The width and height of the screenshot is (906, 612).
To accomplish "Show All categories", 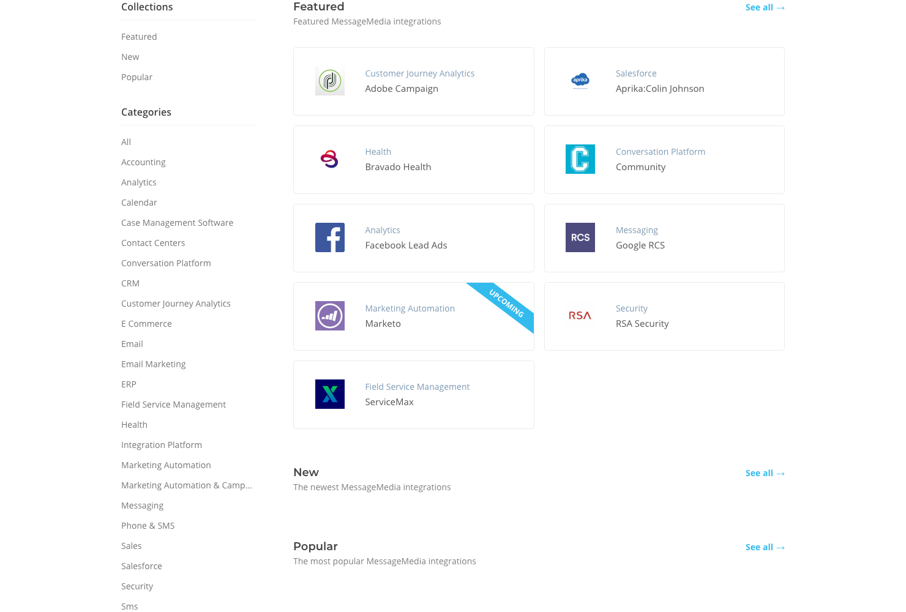I will (126, 142).
